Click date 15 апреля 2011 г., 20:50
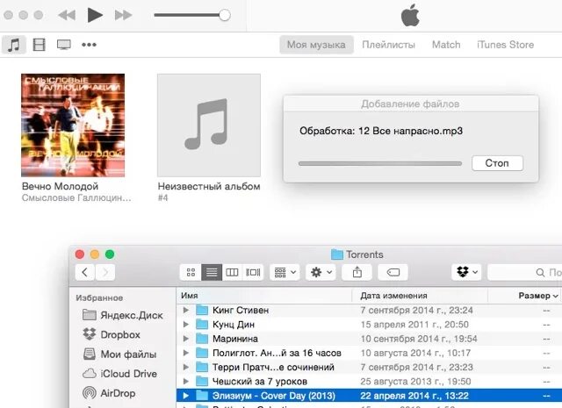This screenshot has width=562, height=408. pyautogui.click(x=414, y=325)
